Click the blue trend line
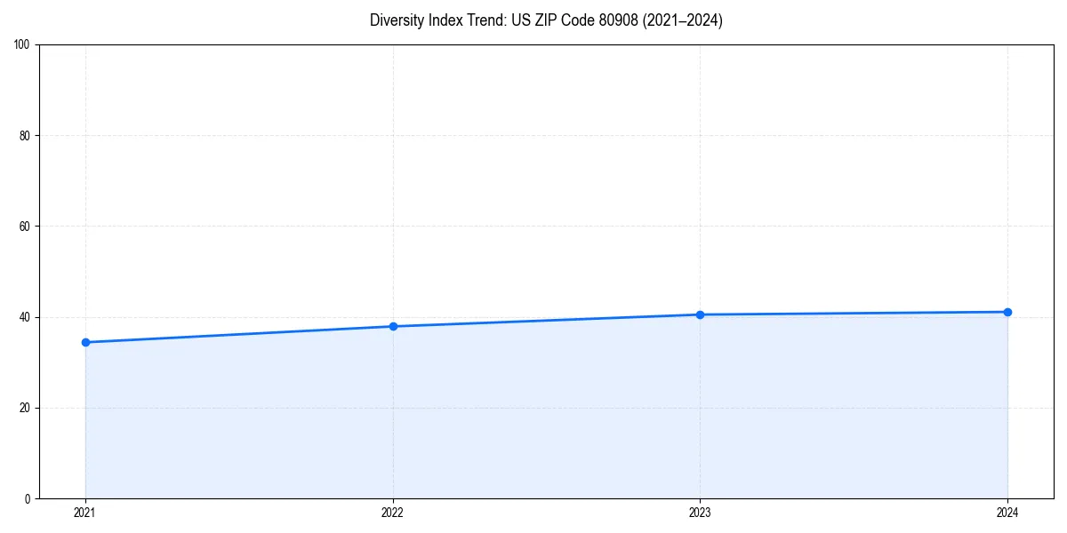 [240, 333]
